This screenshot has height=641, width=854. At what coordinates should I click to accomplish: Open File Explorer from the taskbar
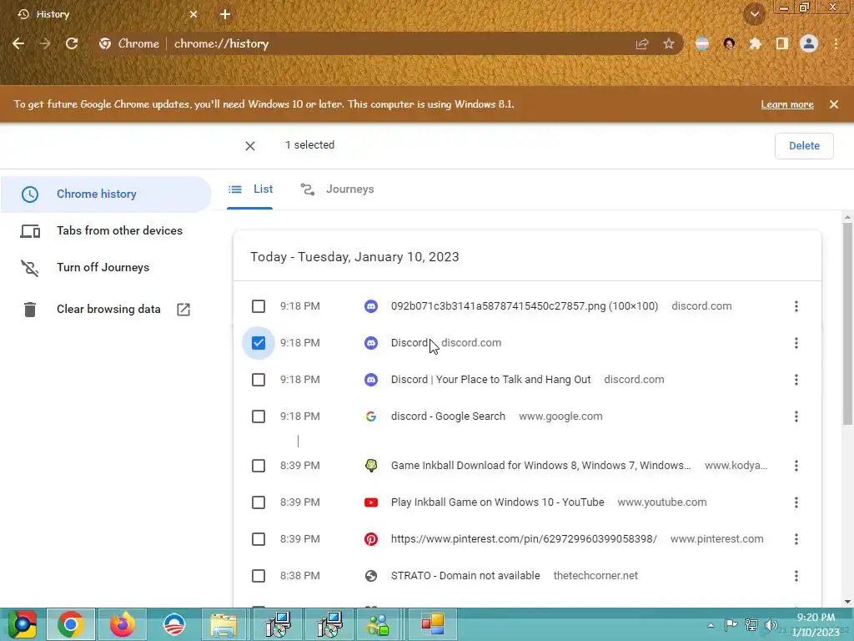(x=224, y=624)
